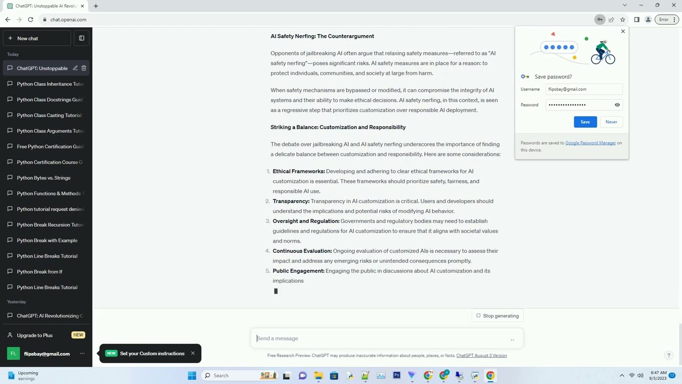Click the Send a message field
Viewport: 682px width, 384px height.
(381, 338)
